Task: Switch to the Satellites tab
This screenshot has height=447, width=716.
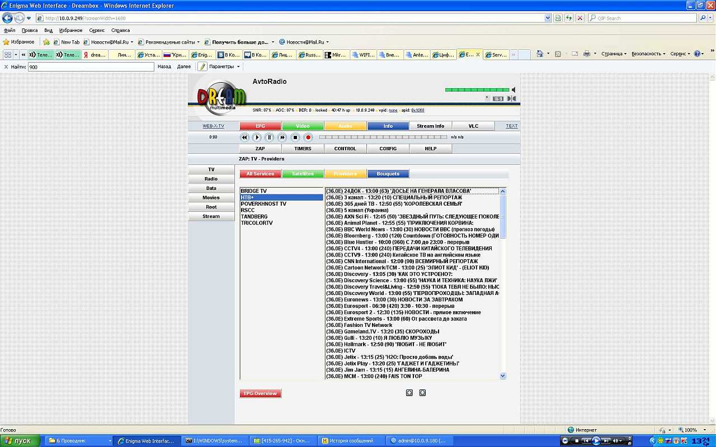Action: tap(303, 174)
